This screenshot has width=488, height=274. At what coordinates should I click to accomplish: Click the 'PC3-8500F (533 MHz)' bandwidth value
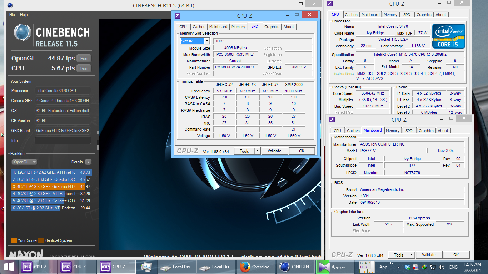[x=236, y=54]
